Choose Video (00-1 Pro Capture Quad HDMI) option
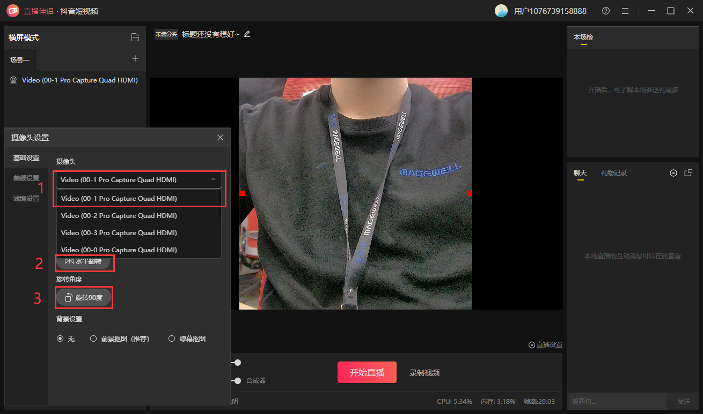703x414 pixels. click(x=139, y=198)
